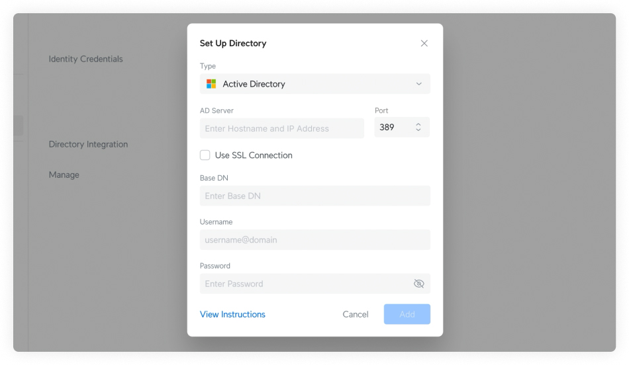The width and height of the screenshot is (629, 365).
Task: Decrease the Port value with down arrow
Action: tap(418, 131)
